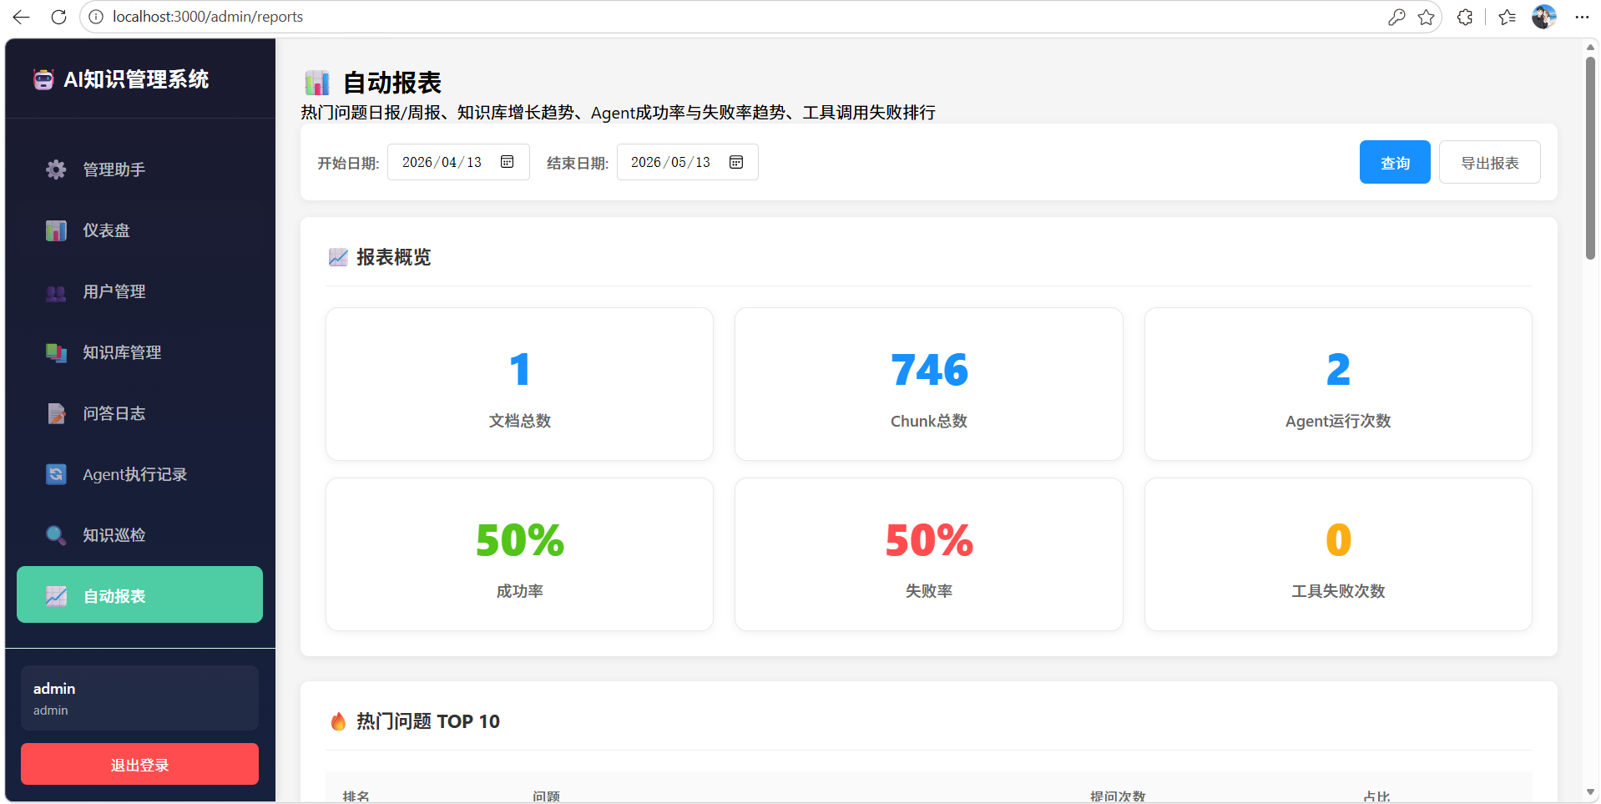
Task: Open 问答日志 from the sidebar
Action: (139, 413)
